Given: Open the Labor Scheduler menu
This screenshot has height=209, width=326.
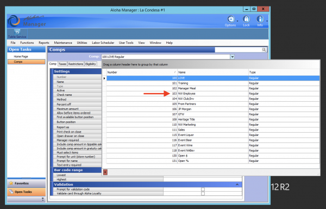Looking at the screenshot, I should pos(103,43).
